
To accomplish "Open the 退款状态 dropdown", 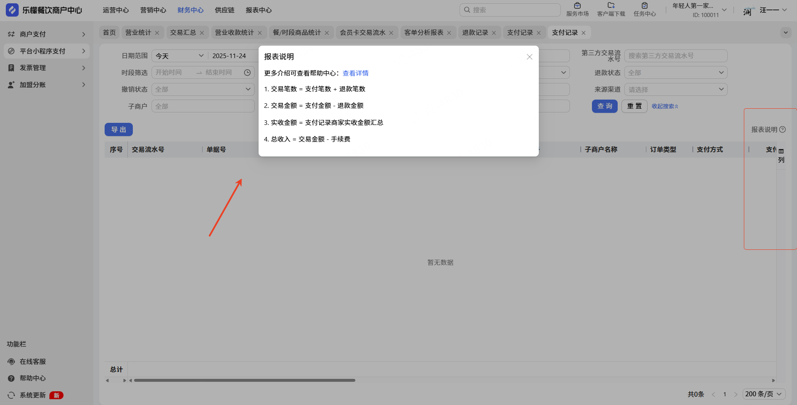I will (676, 73).
